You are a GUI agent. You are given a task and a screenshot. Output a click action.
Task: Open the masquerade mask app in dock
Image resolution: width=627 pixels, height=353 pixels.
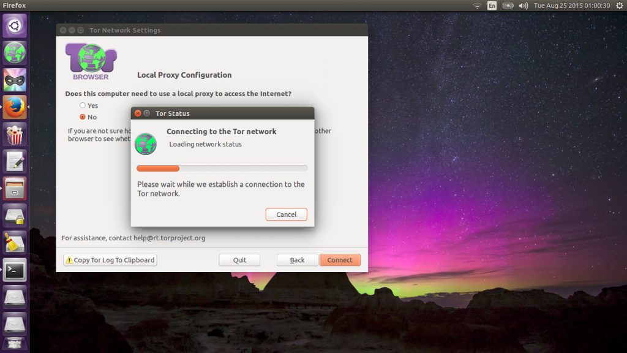[x=15, y=80]
